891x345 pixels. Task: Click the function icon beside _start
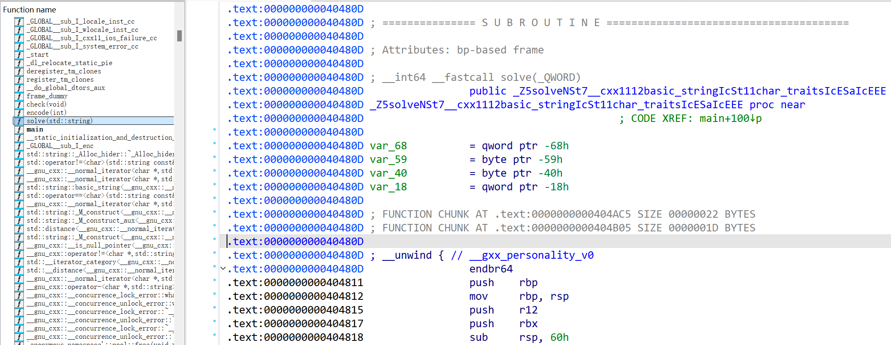point(19,55)
